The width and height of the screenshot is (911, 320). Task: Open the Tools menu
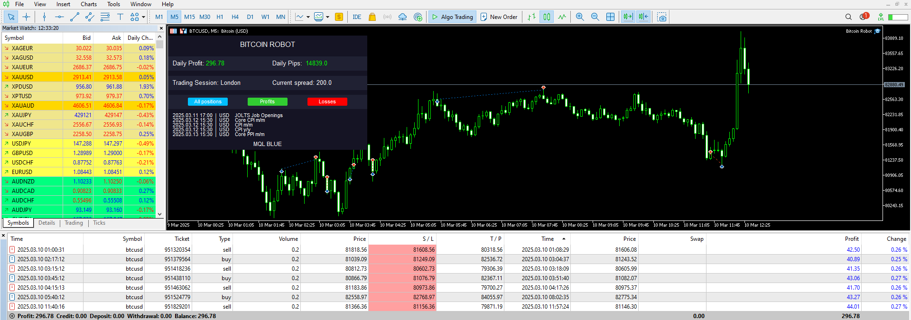pyautogui.click(x=113, y=4)
